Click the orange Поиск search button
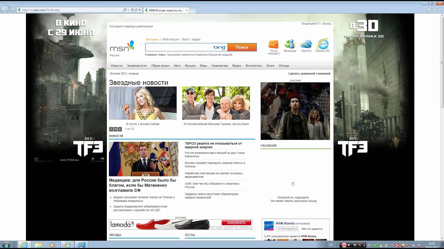 [x=242, y=47]
